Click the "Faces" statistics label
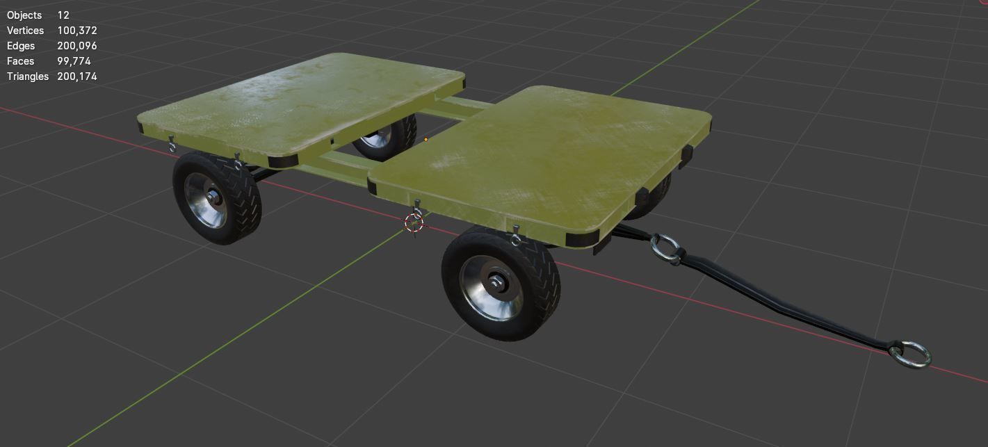The image size is (988, 447). (x=20, y=61)
